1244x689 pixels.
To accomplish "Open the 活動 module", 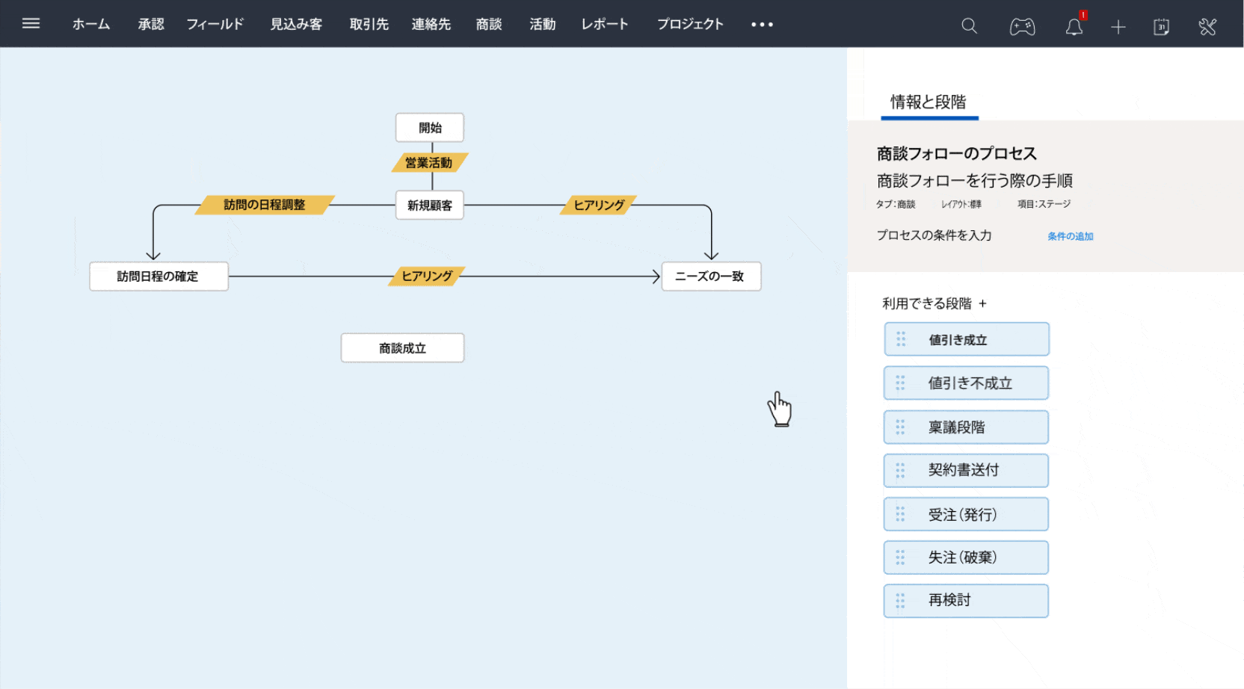I will 543,24.
